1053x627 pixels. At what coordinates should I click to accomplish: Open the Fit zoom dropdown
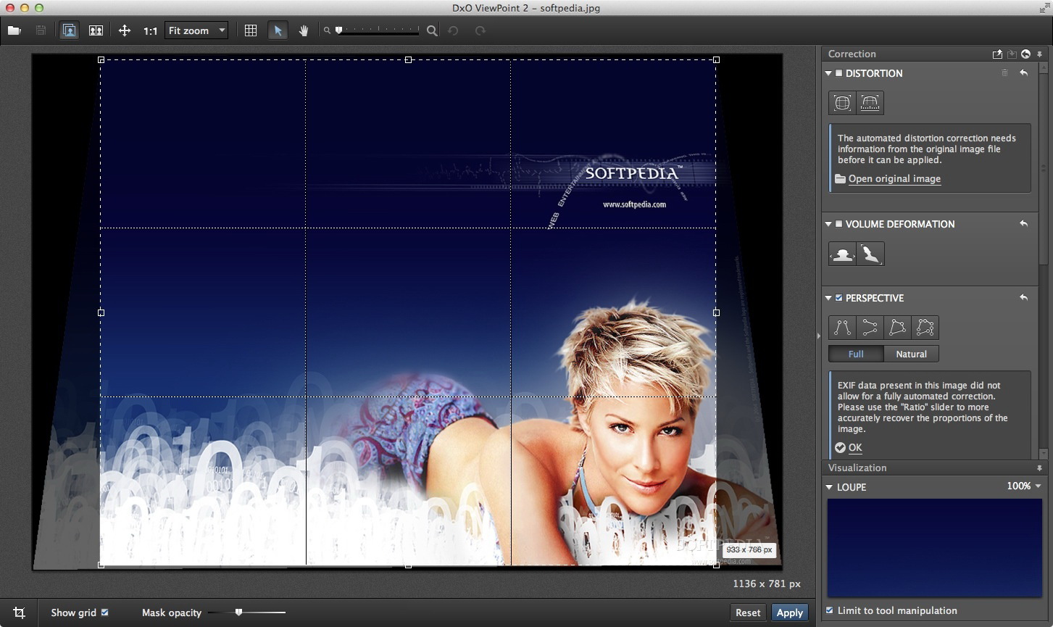click(196, 30)
